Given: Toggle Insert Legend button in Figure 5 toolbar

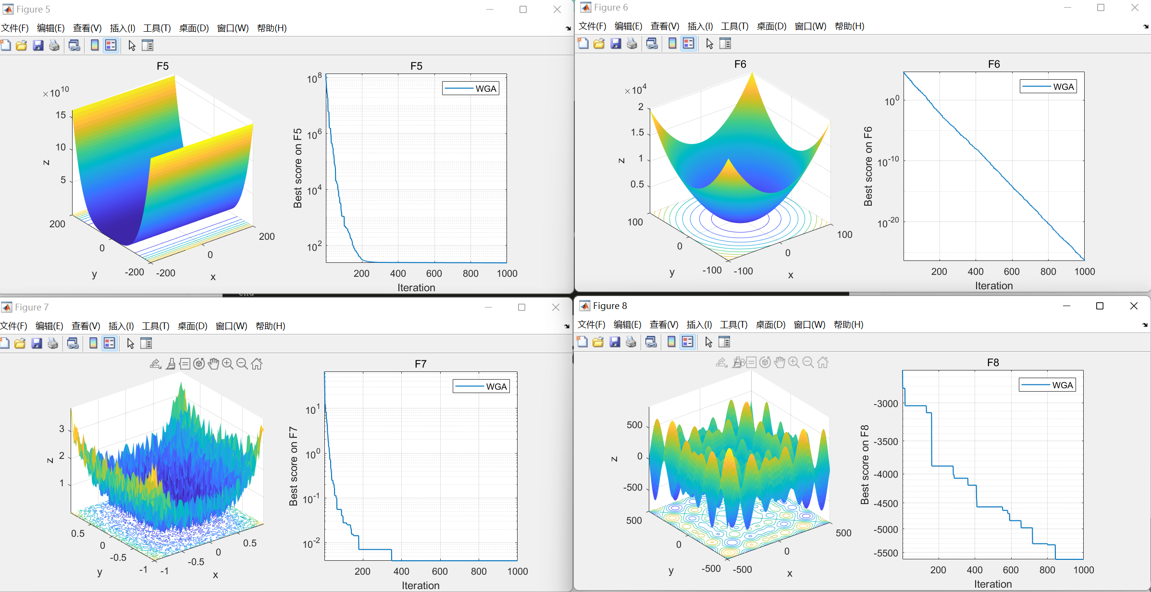Looking at the screenshot, I should coord(111,46).
